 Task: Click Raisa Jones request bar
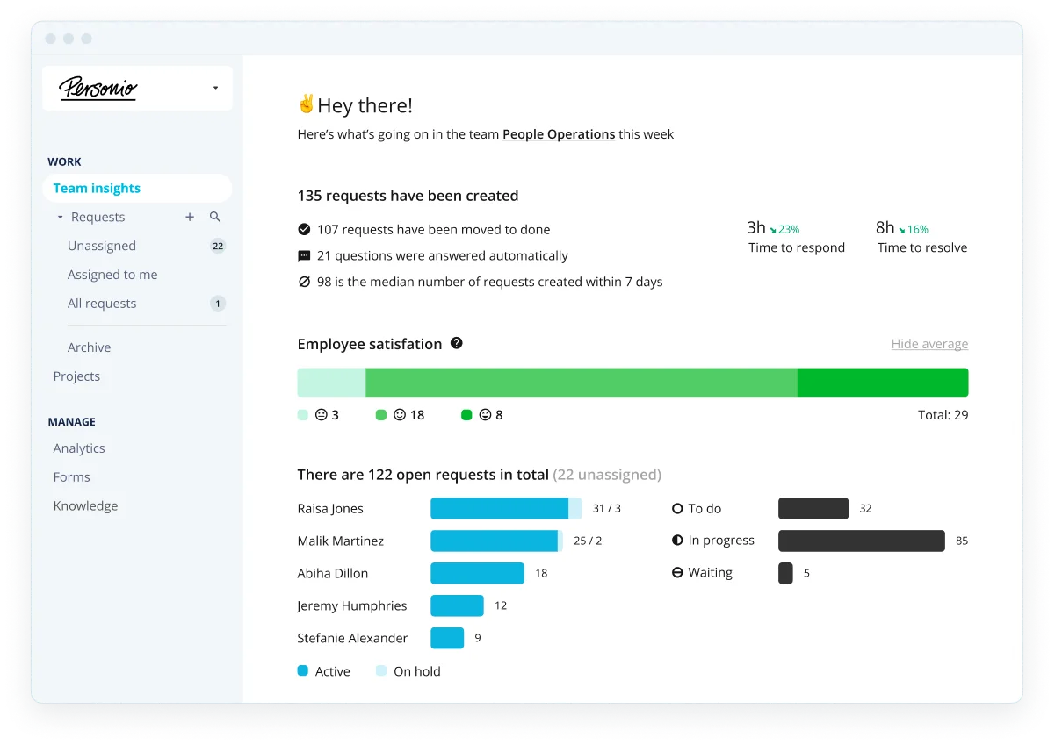(506, 509)
